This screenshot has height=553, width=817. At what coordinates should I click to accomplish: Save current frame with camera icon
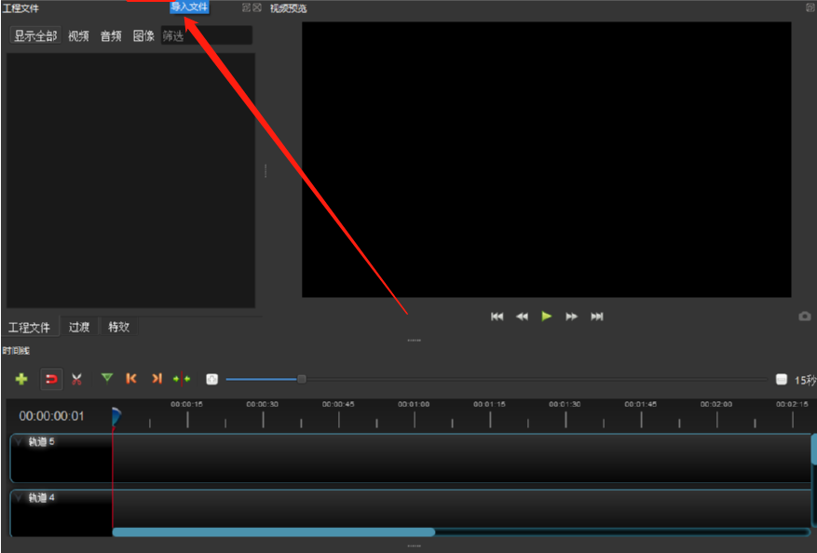point(805,317)
